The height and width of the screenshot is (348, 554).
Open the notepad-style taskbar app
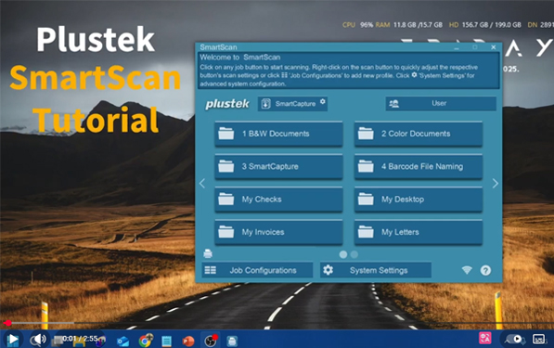166,342
